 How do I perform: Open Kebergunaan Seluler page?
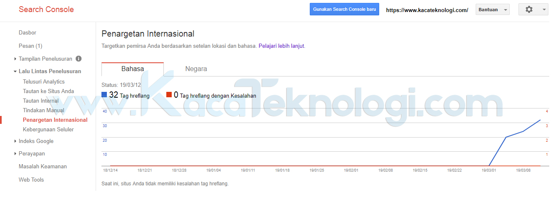click(48, 129)
